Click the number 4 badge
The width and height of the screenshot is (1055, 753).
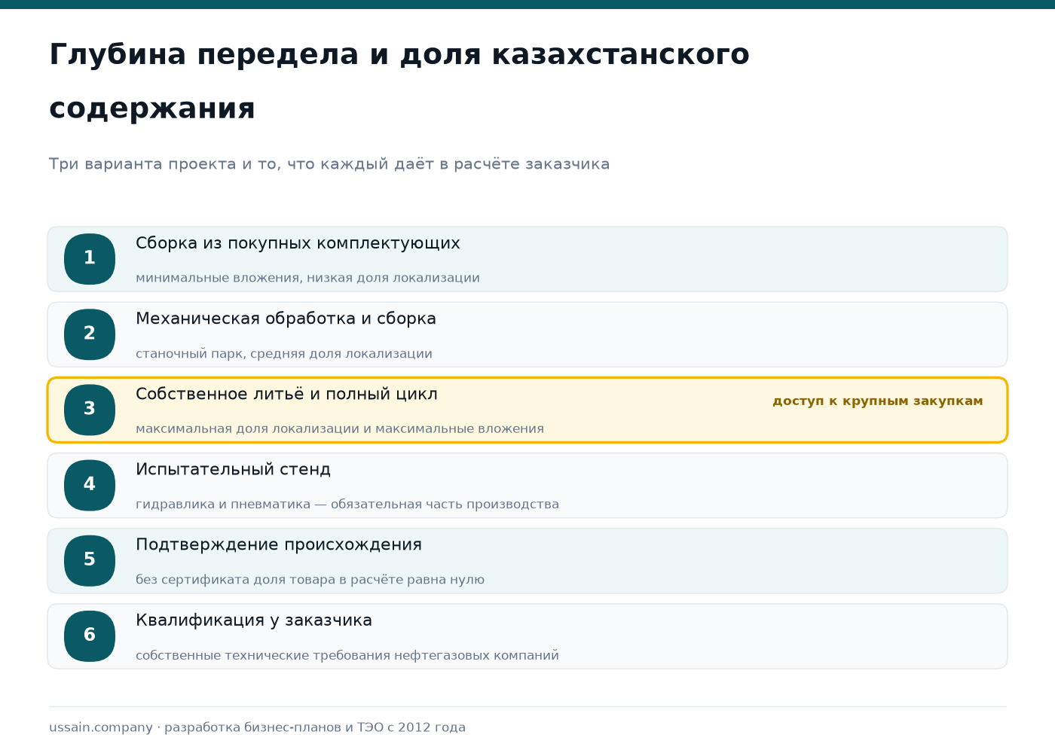coord(90,485)
